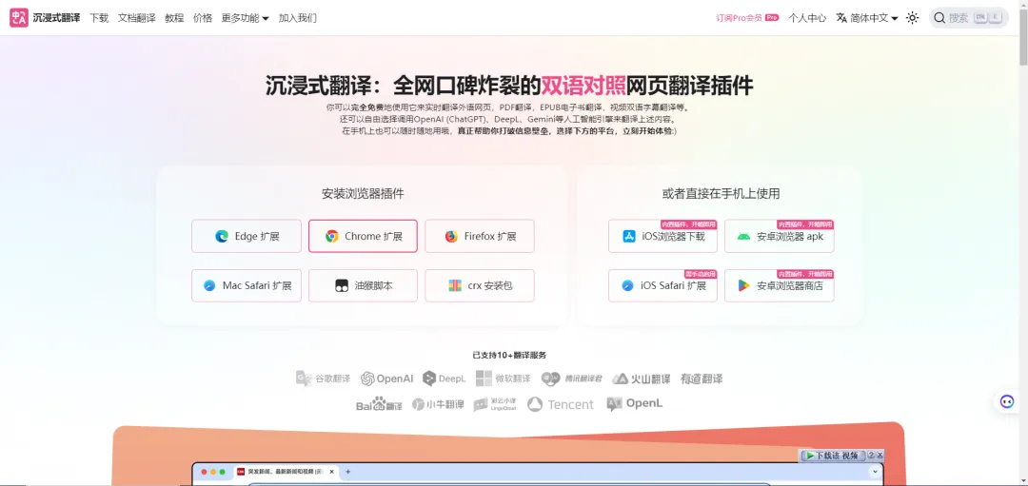
Task: Open 个人中心
Action: click(807, 18)
